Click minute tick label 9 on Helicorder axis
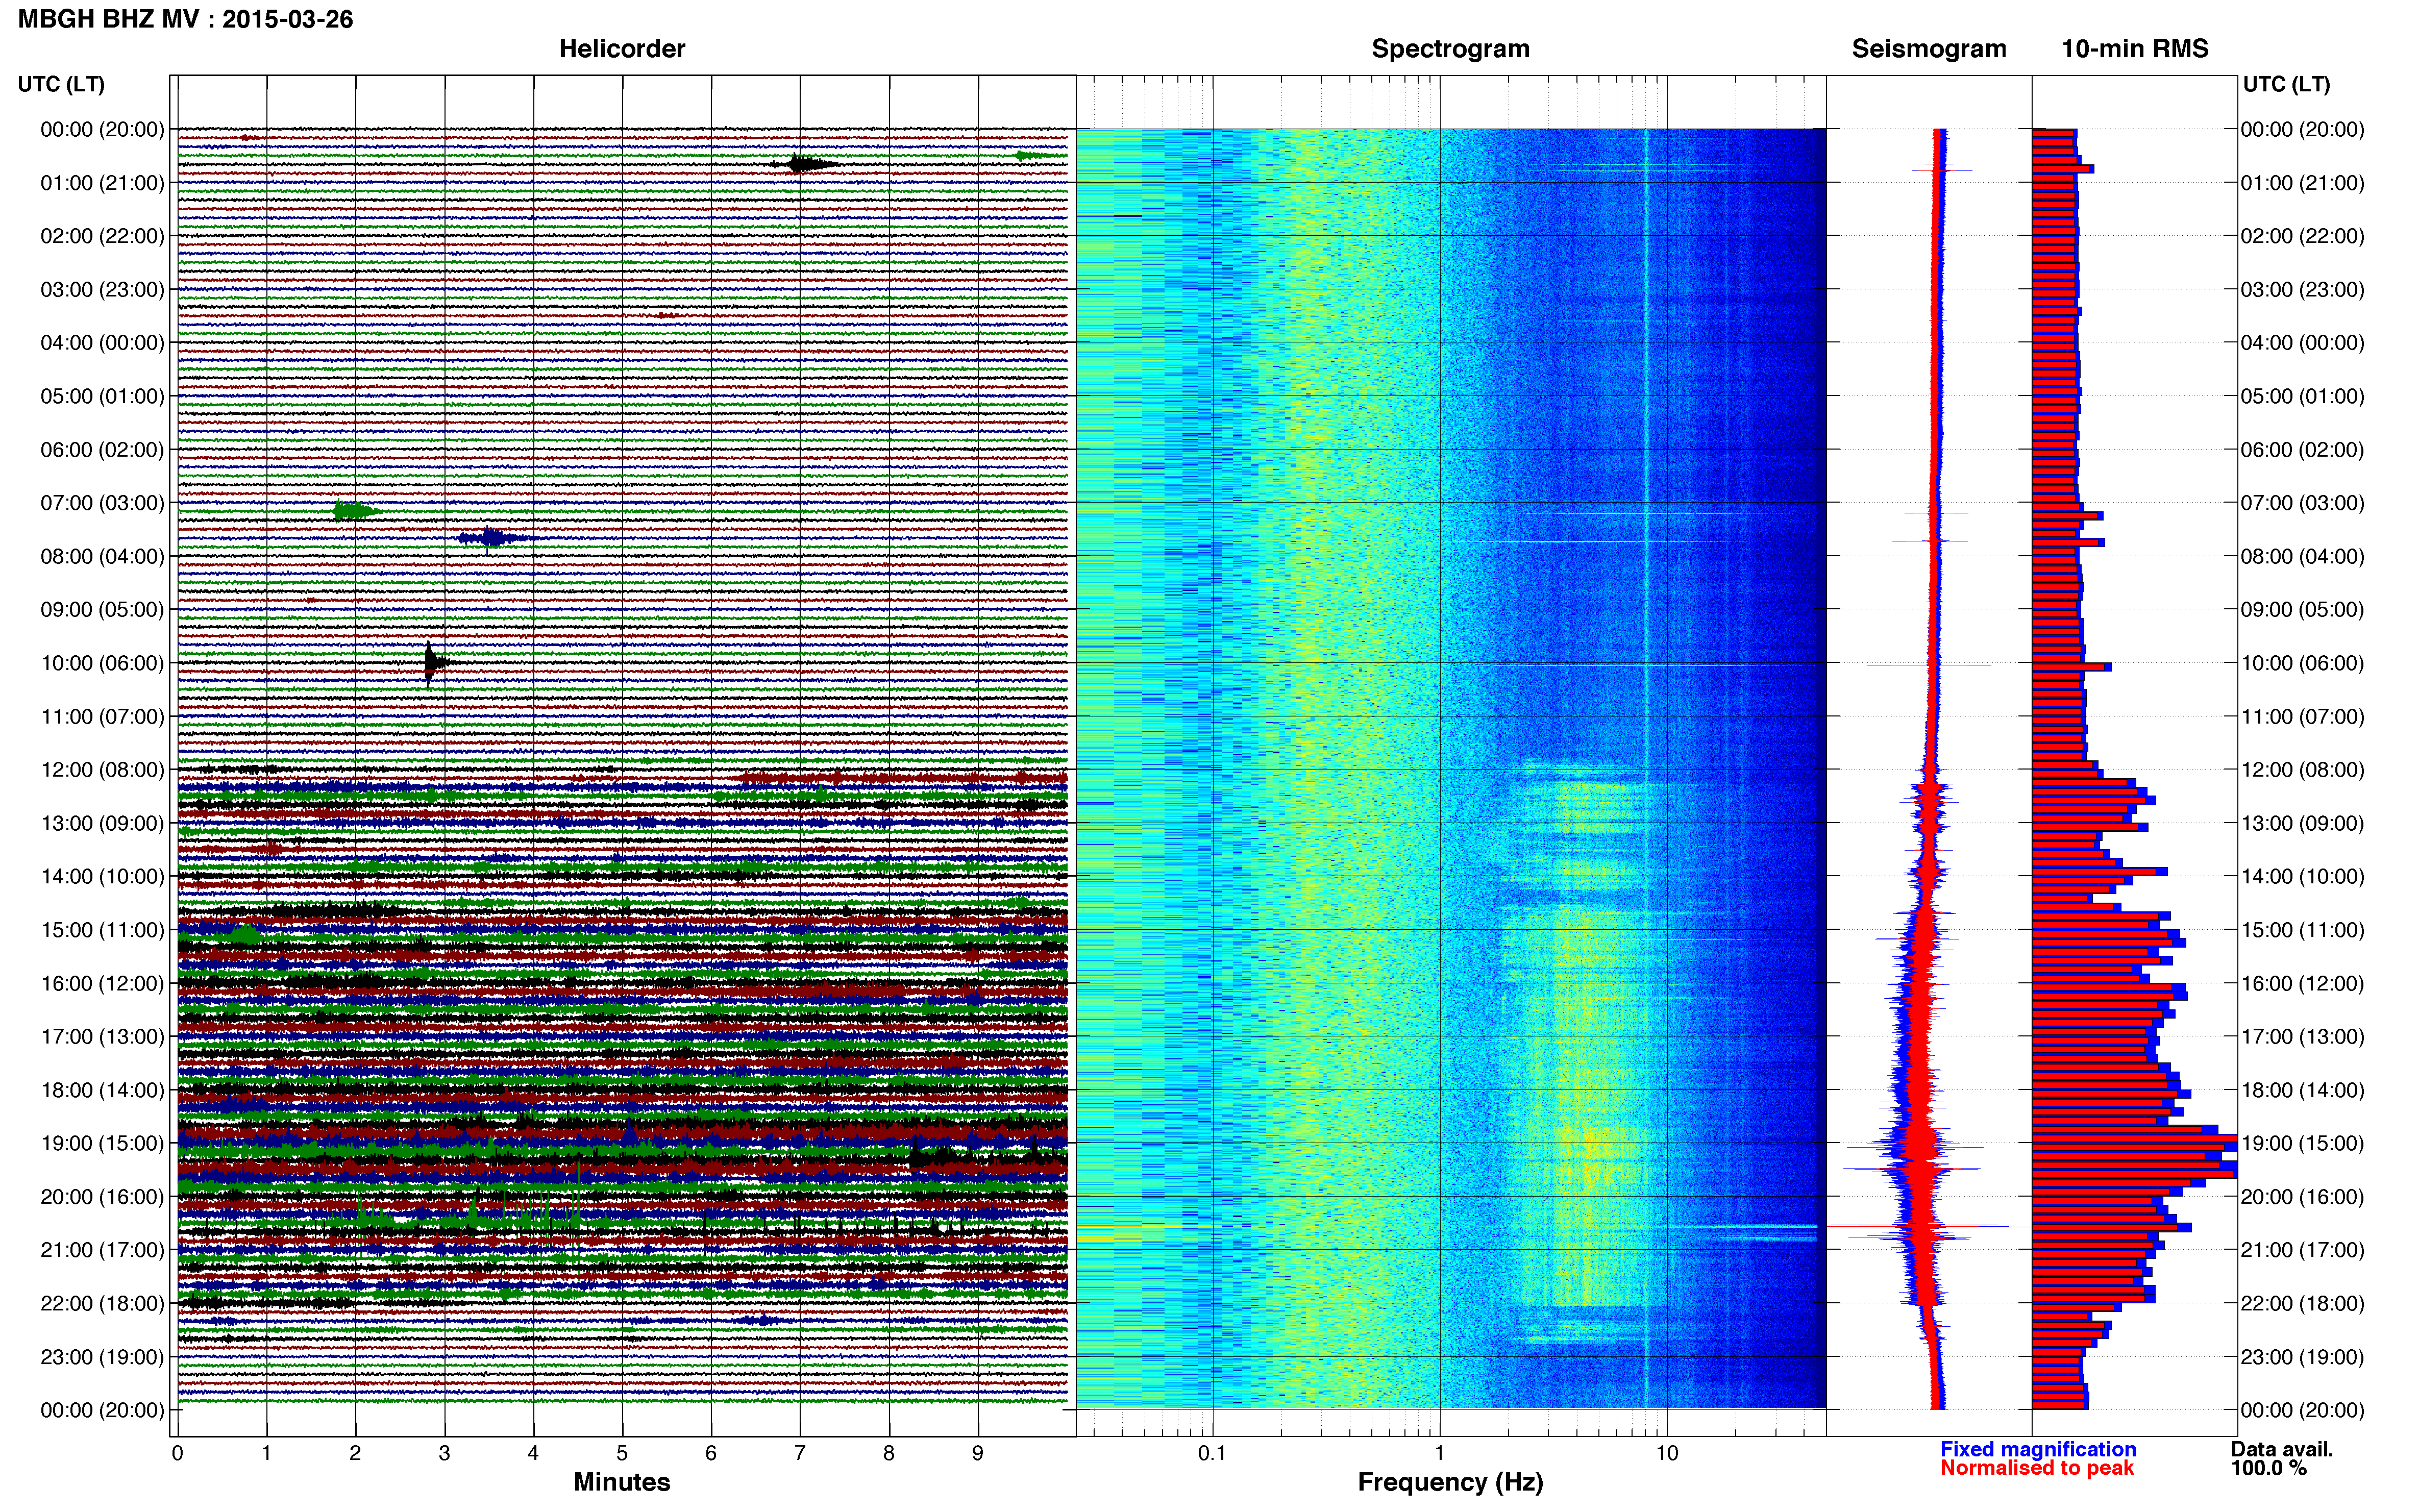Viewport: 2419px width, 1512px height. [978, 1453]
